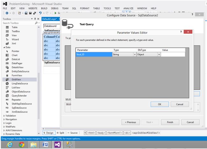
Task: Switch to Design view tab
Action: point(48,133)
